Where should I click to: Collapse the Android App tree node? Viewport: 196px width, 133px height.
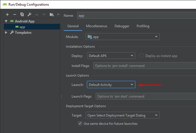coord(7,21)
